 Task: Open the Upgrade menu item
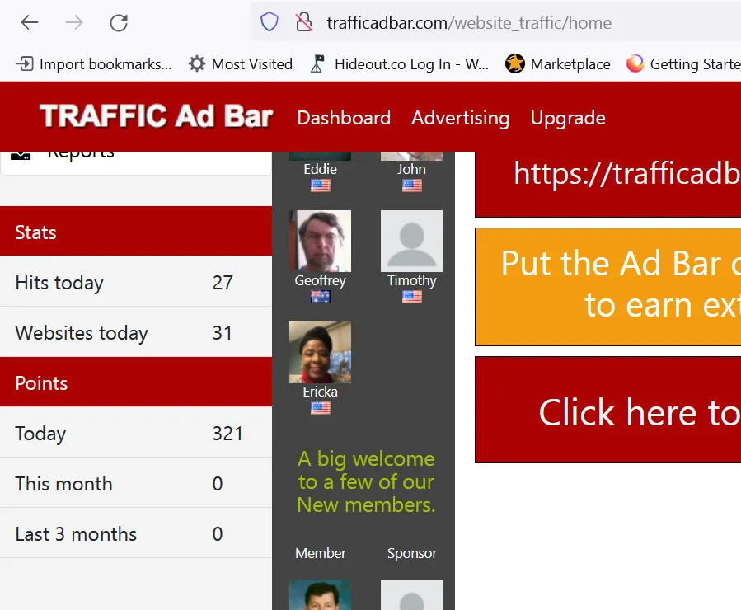click(568, 118)
